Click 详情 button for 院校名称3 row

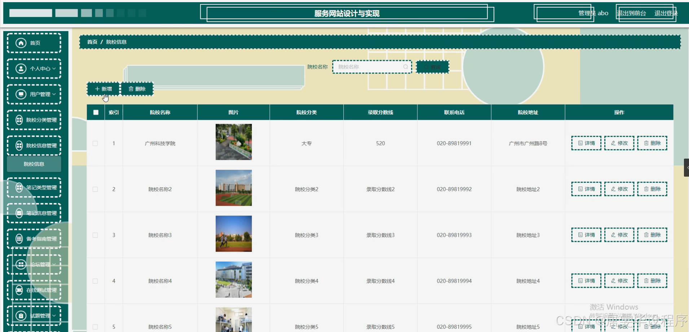click(586, 235)
